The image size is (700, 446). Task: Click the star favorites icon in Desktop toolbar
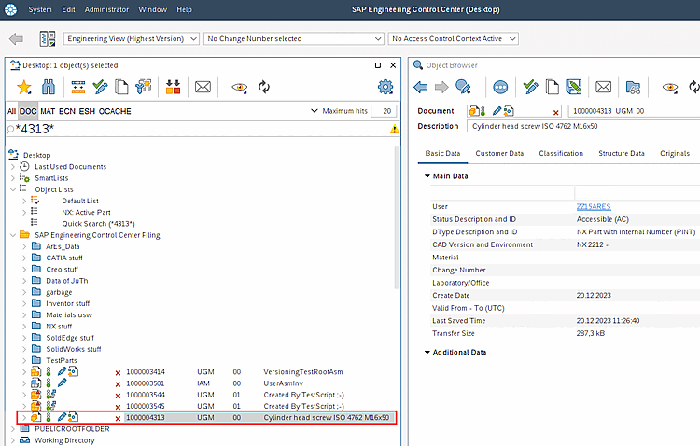tap(24, 87)
